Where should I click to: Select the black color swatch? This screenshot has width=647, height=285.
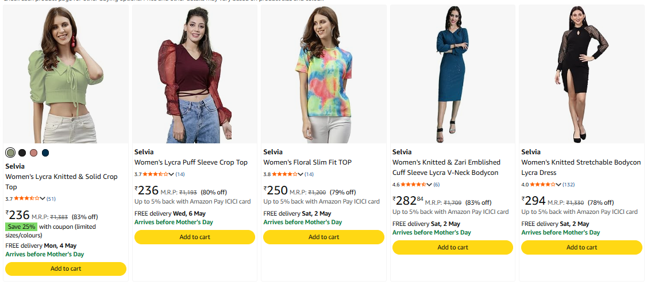pyautogui.click(x=22, y=153)
